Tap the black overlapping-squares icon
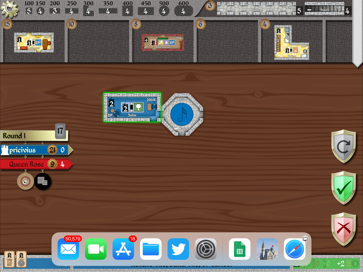The image size is (363, 272). tap(43, 181)
